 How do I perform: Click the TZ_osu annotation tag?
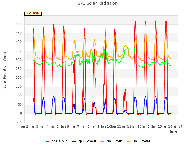click(x=33, y=13)
